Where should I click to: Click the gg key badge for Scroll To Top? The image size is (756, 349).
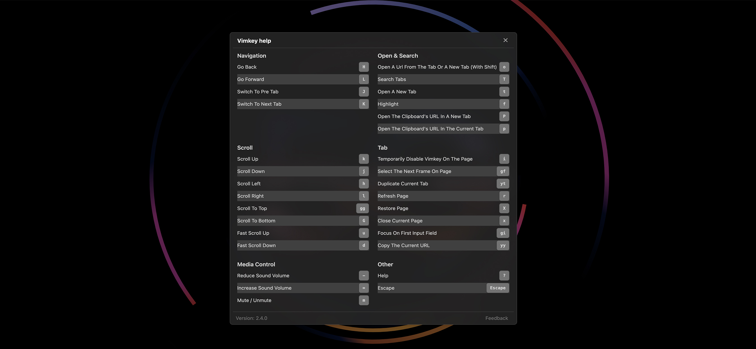pyautogui.click(x=363, y=208)
